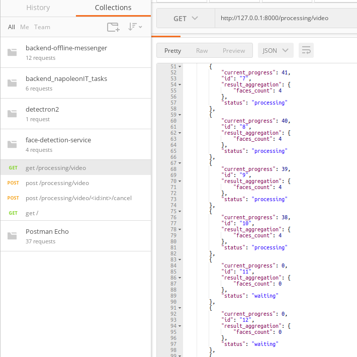This screenshot has width=357, height=357.
Task: Open the backend_napoleonIT_tasks collection
Action: [75, 83]
